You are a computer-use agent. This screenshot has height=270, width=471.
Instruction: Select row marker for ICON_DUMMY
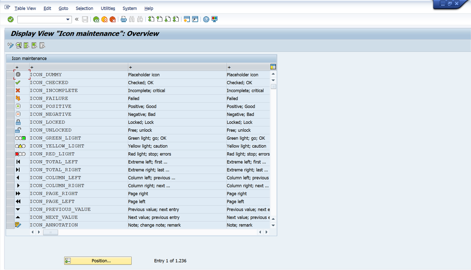click(x=10, y=75)
